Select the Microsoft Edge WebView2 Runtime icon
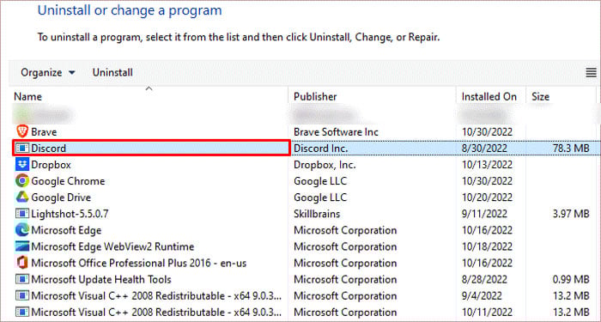The image size is (601, 322). tap(22, 246)
